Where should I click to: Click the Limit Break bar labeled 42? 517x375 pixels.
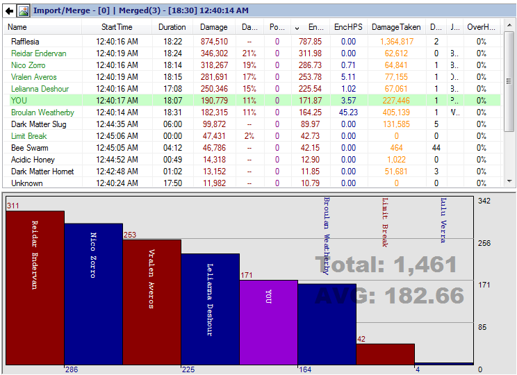386,354
